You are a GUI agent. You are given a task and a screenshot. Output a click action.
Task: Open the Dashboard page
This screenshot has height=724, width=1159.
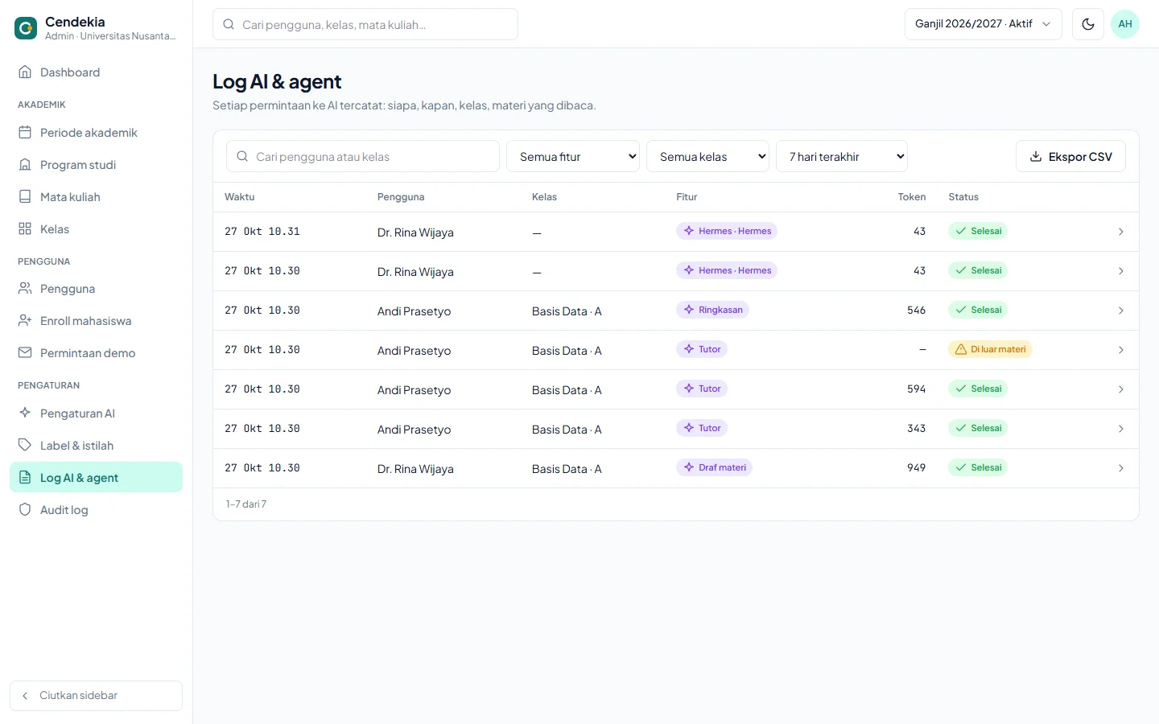click(96, 72)
